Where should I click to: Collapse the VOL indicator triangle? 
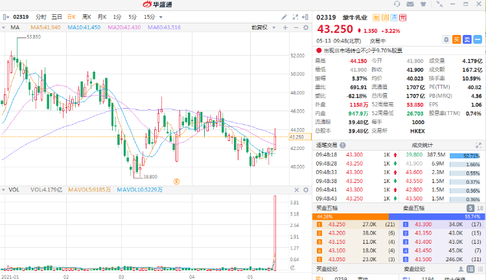[x=4, y=190]
